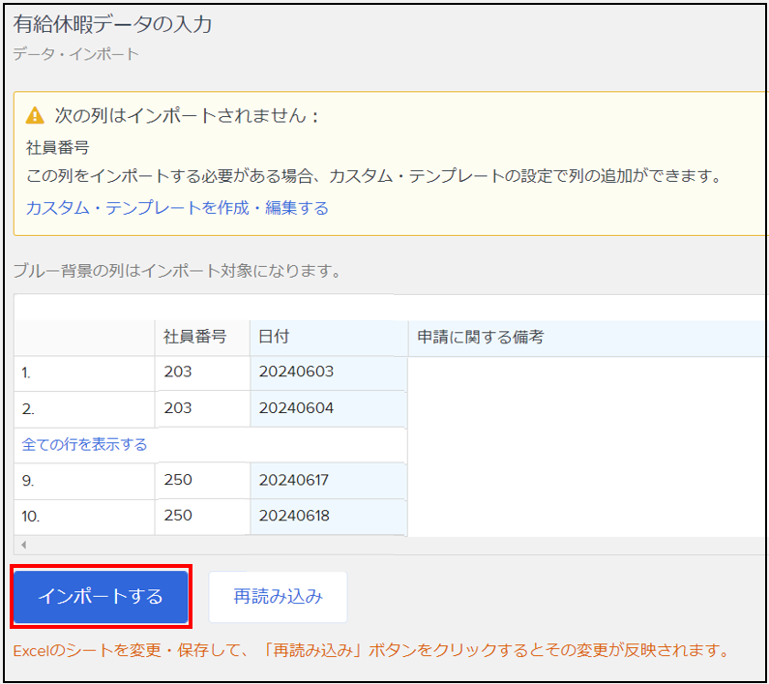
Task: Click 社員番号 cell 250 in row 9
Action: click(202, 481)
